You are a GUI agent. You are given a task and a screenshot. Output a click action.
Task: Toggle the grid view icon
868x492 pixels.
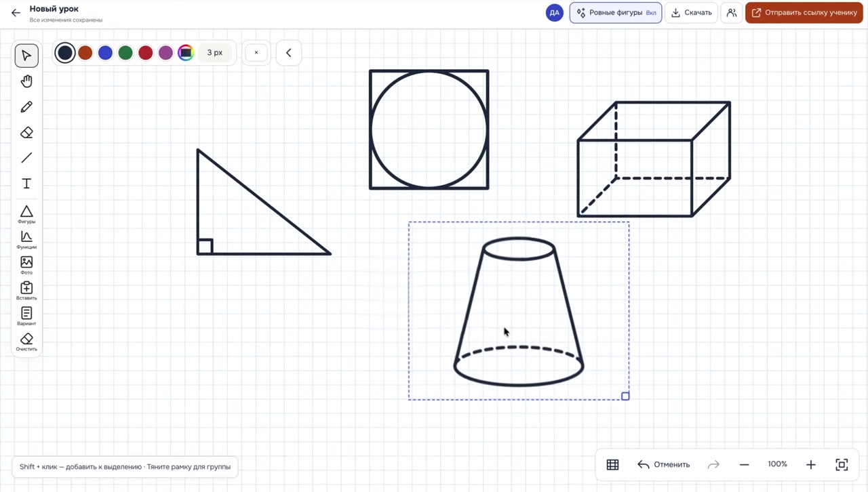pos(613,464)
